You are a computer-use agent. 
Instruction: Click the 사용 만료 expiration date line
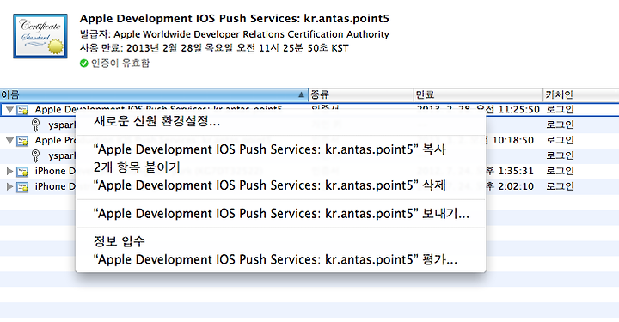coord(214,48)
